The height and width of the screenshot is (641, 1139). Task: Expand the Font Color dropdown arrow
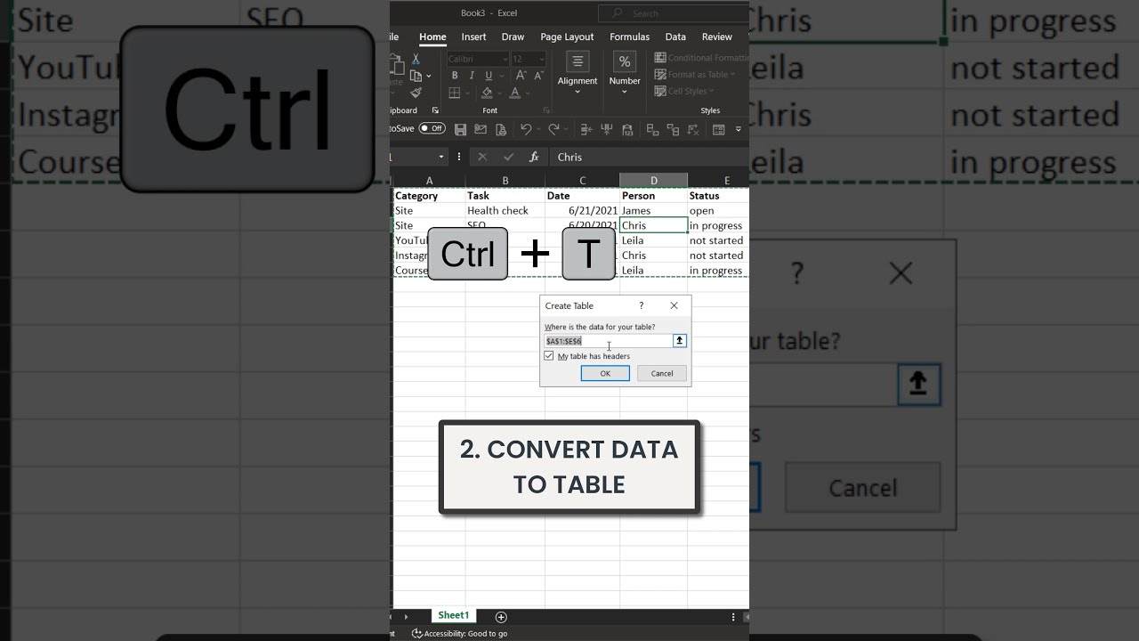point(528,93)
